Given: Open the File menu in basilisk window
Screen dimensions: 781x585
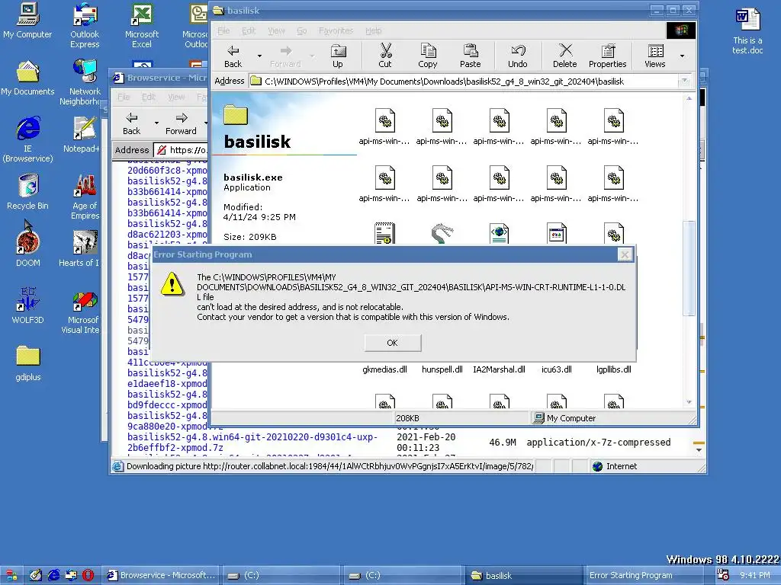Looking at the screenshot, I should point(223,30).
